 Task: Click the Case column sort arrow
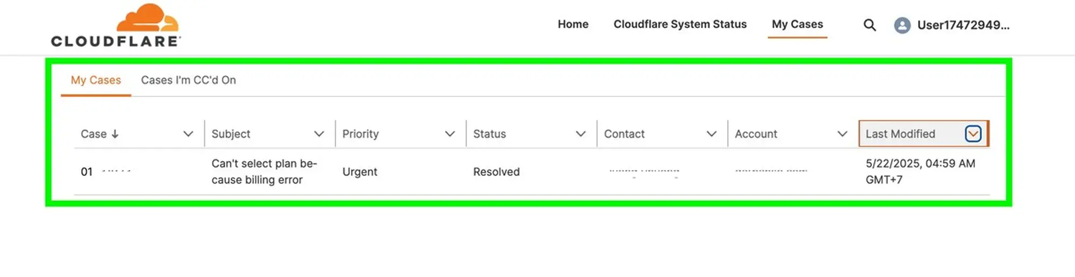(115, 134)
